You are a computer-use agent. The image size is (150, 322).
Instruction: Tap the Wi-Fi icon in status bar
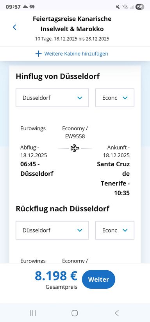tap(125, 7)
